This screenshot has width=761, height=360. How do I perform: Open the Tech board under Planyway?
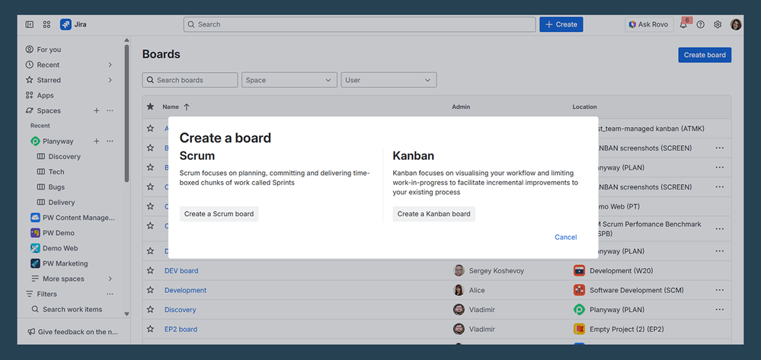56,172
